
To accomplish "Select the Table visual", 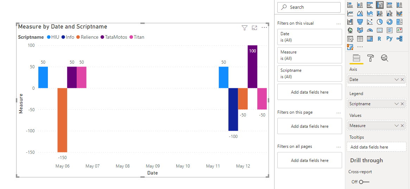I will coord(360,39).
